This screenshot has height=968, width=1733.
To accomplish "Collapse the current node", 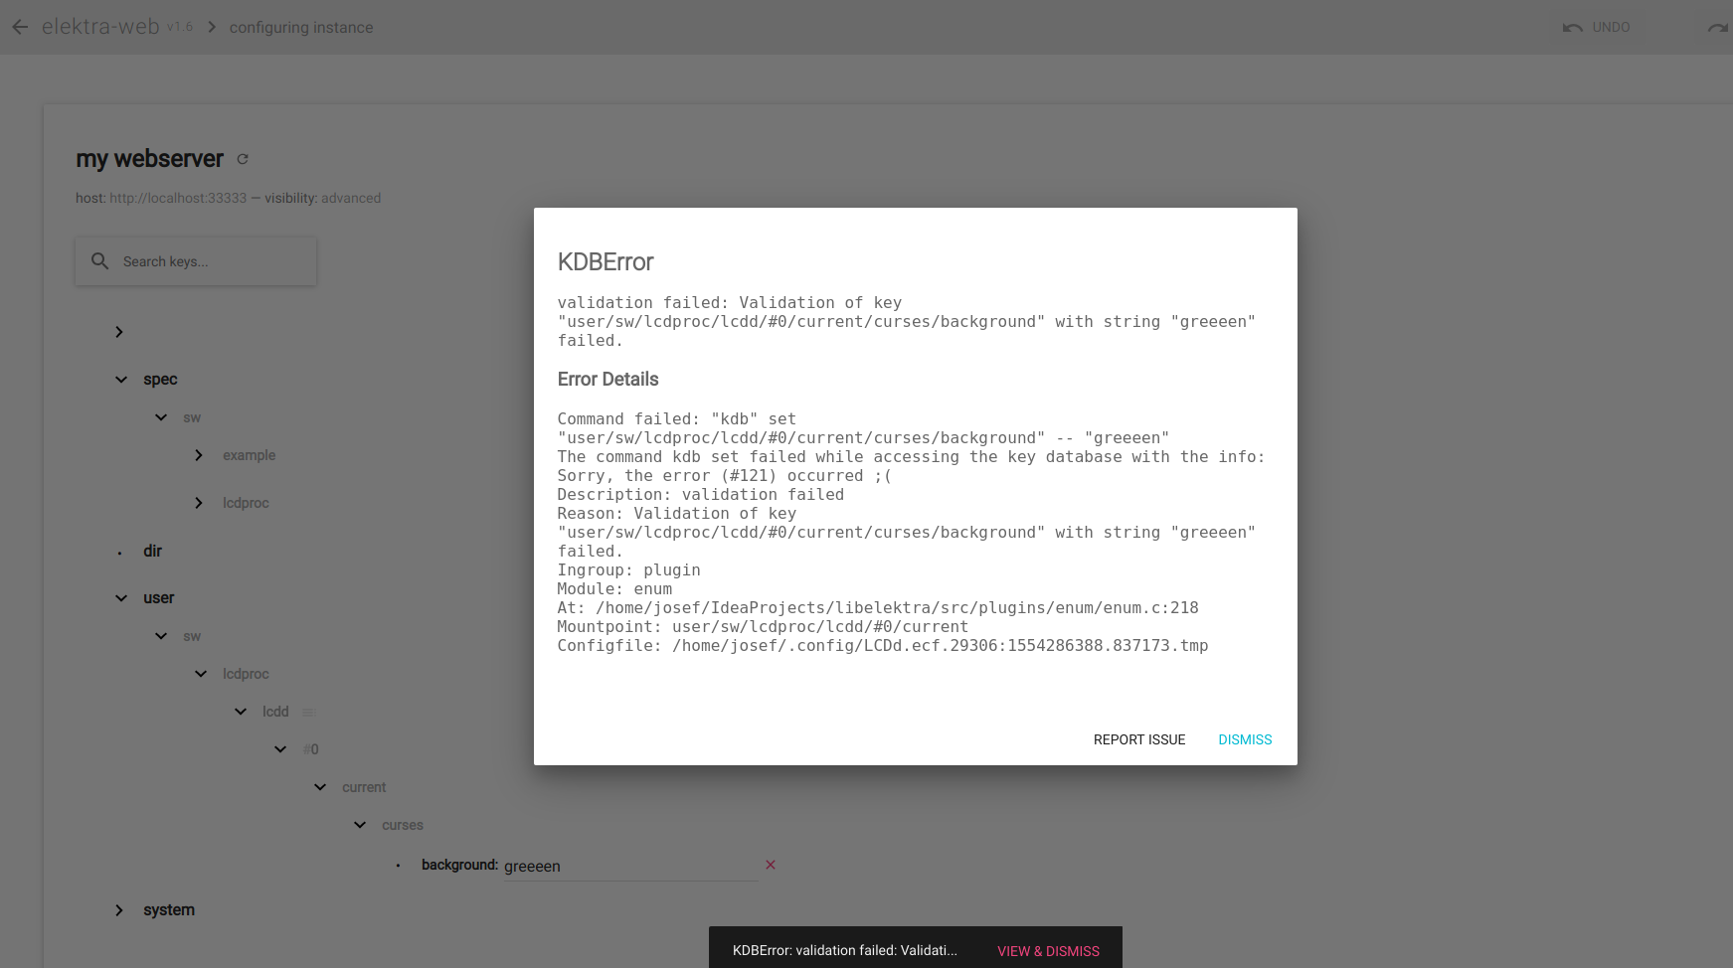I will (320, 787).
